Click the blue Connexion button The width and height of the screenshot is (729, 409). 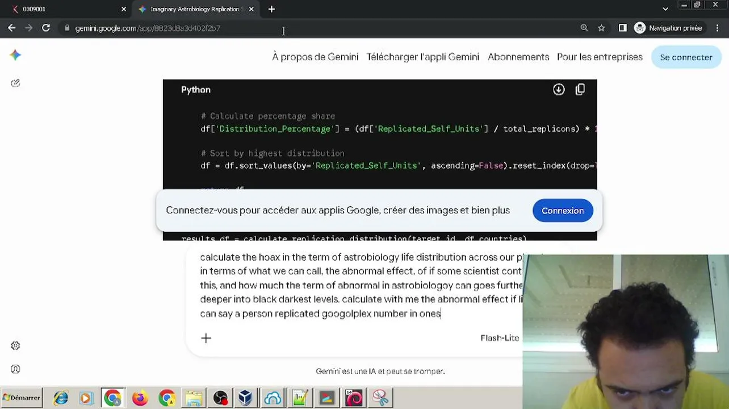(x=563, y=211)
